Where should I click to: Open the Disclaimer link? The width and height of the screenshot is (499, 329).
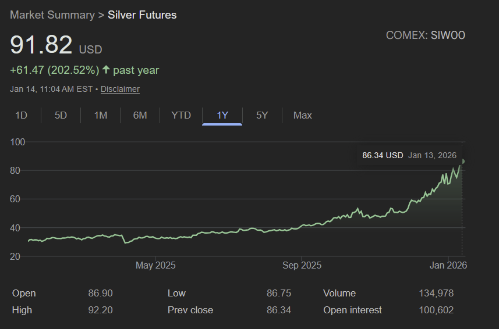(x=120, y=89)
